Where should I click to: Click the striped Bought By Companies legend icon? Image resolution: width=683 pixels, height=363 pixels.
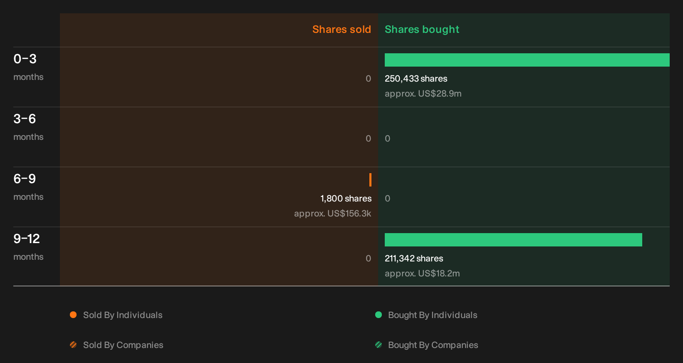pos(379,345)
